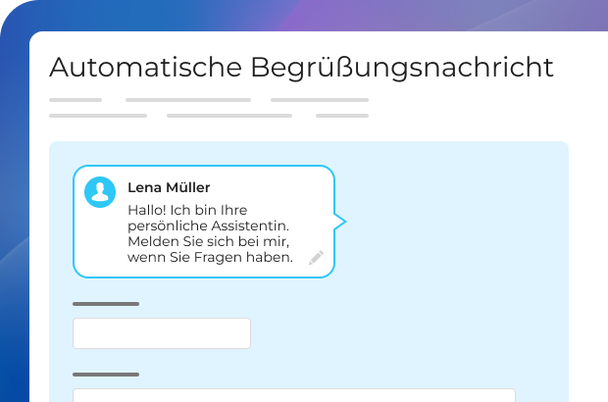Select the sender name Lena Müller
Screen dimensions: 608x402
169,187
